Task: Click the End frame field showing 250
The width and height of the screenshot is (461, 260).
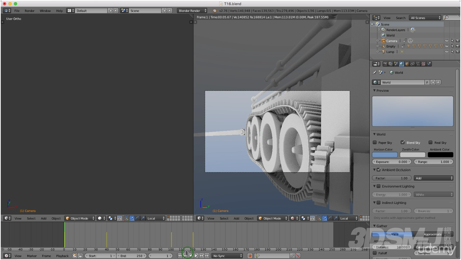Action: pyautogui.click(x=131, y=256)
